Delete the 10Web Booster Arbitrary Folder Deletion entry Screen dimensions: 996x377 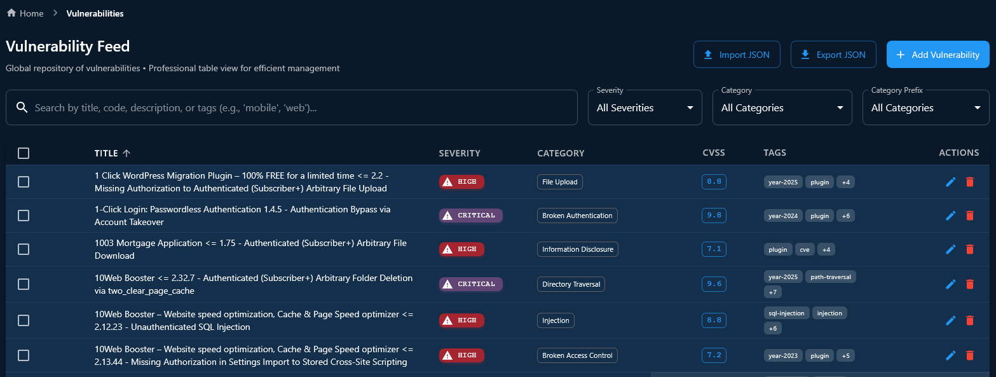point(969,284)
